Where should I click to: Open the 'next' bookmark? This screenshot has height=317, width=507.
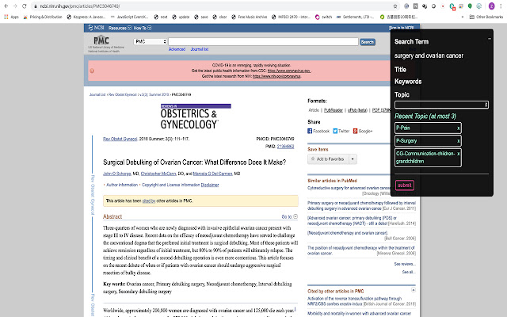click(x=161, y=17)
